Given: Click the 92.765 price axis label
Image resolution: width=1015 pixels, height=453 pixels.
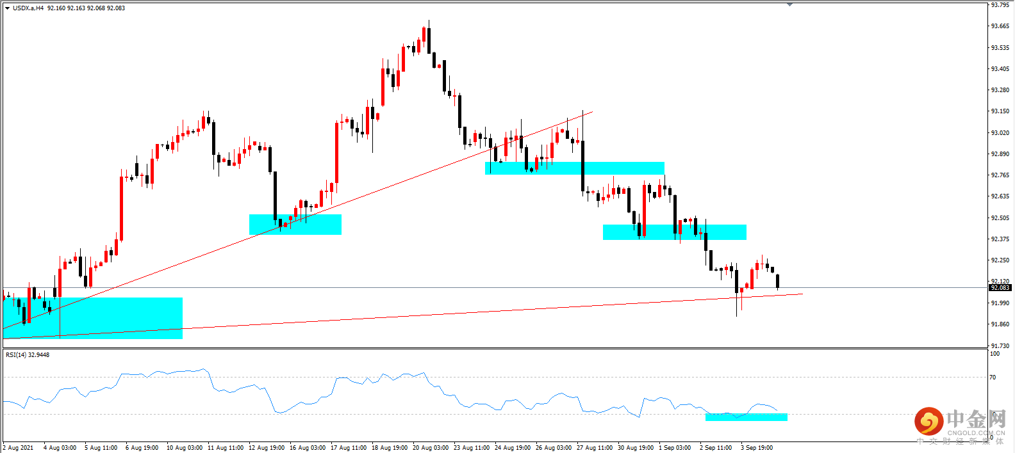Looking at the screenshot, I should (x=1000, y=175).
